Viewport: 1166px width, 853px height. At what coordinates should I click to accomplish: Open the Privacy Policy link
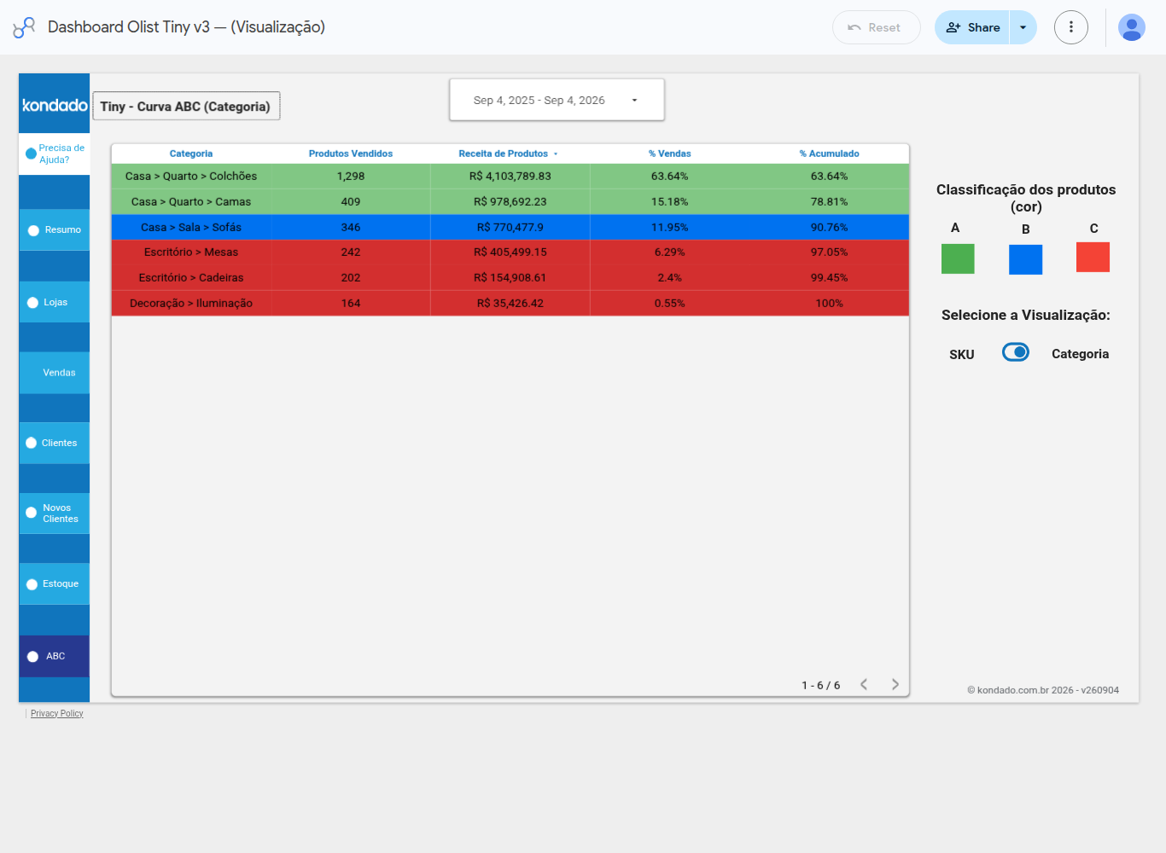(x=57, y=714)
